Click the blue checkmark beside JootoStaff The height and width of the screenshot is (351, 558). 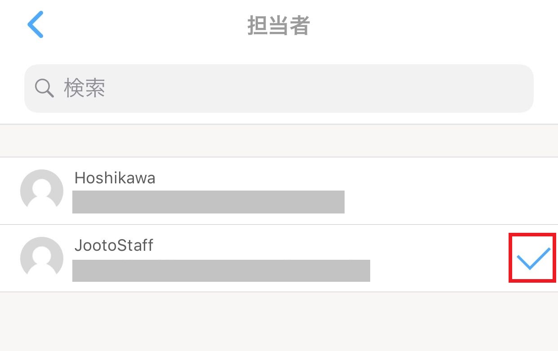pos(533,258)
